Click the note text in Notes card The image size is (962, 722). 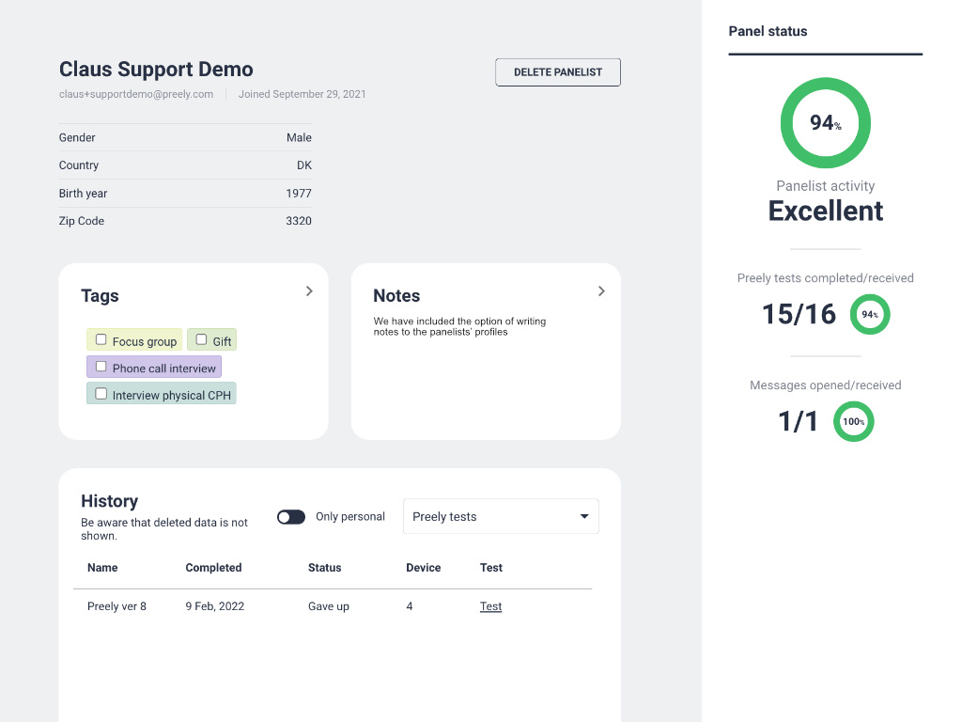click(x=459, y=326)
